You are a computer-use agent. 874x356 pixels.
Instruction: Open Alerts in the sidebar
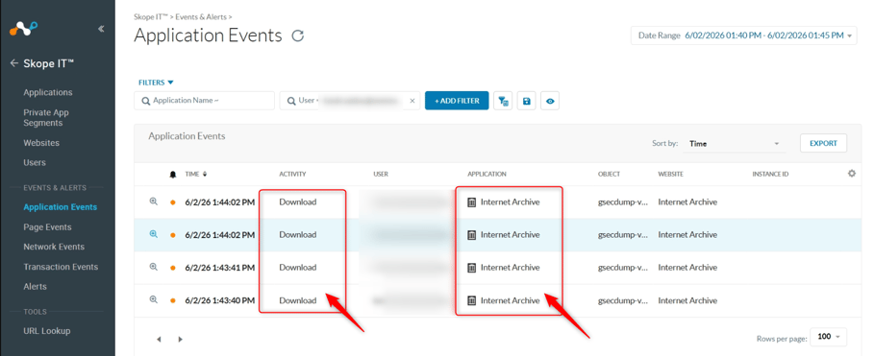coord(36,287)
